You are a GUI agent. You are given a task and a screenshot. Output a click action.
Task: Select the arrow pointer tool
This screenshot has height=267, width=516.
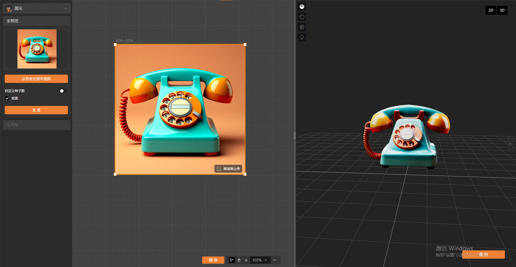232,260
